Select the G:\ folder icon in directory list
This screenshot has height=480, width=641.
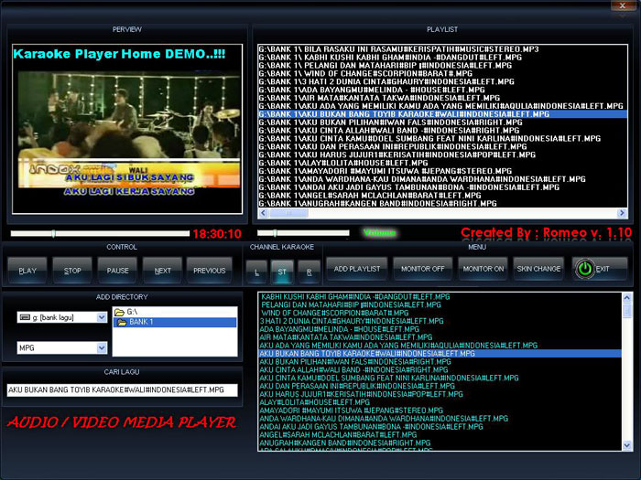[x=119, y=313]
